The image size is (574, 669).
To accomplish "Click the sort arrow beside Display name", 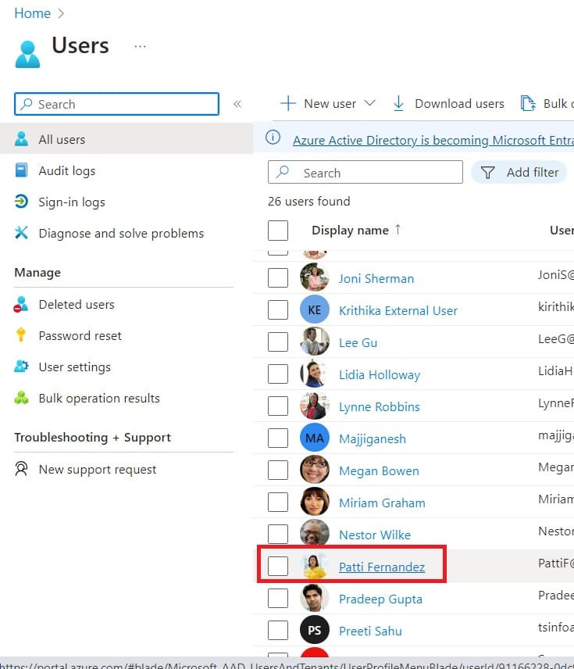I will point(398,230).
